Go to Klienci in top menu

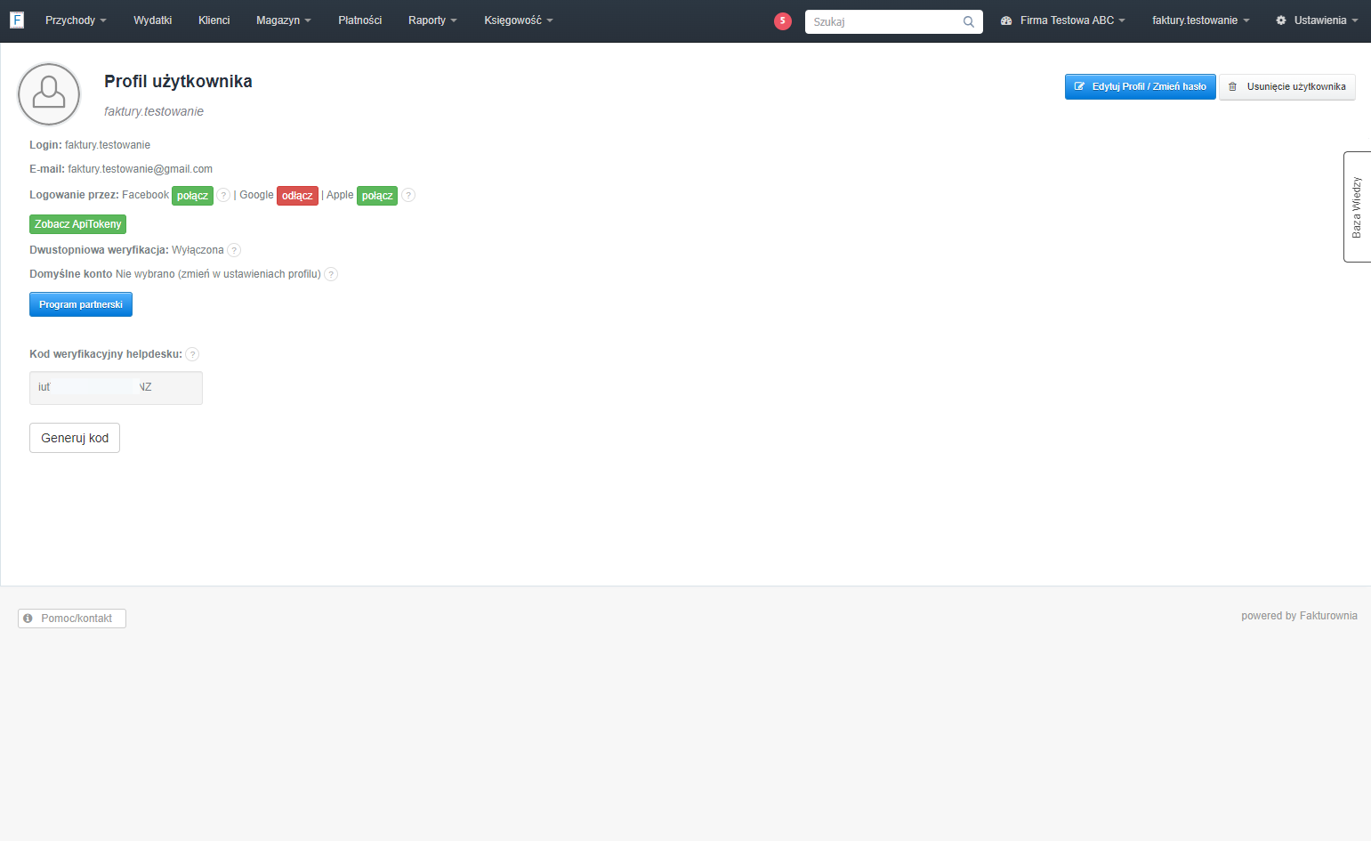click(x=214, y=20)
